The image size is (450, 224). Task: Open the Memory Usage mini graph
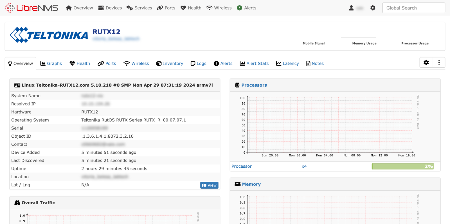point(364,43)
